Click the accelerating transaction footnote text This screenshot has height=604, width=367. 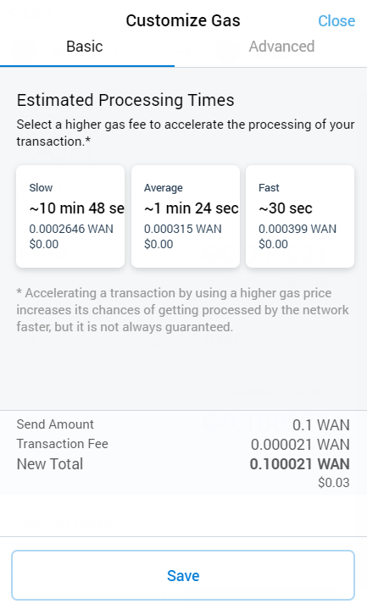click(x=182, y=310)
